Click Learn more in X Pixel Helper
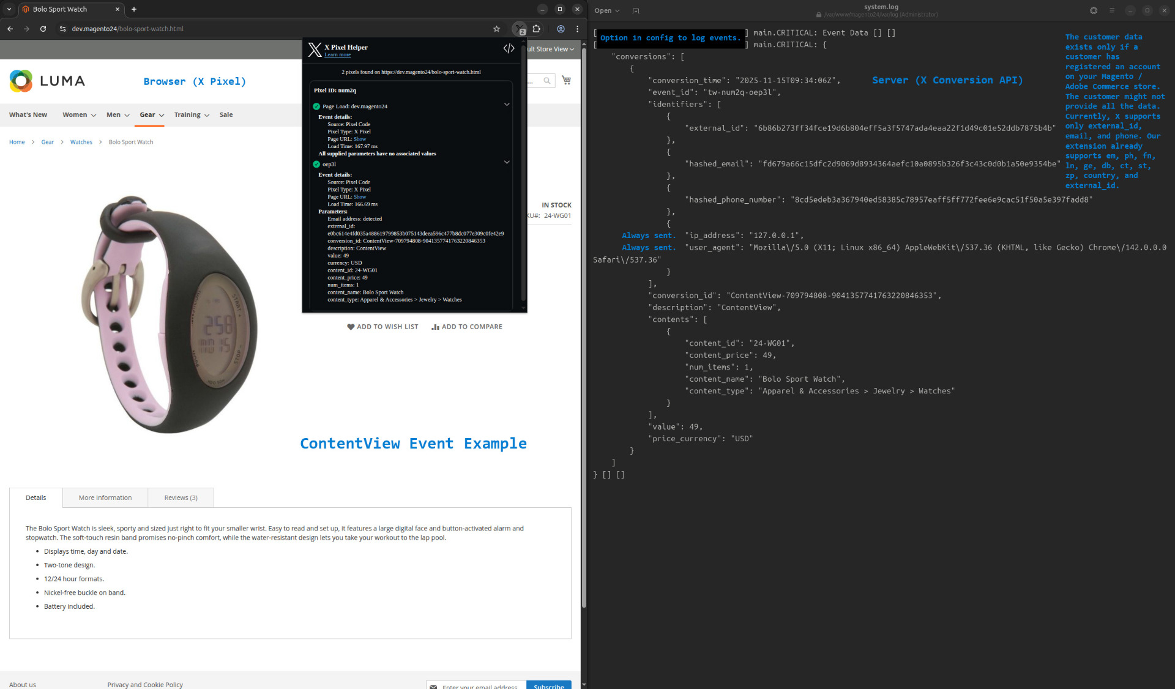This screenshot has width=1175, height=689. coord(337,55)
